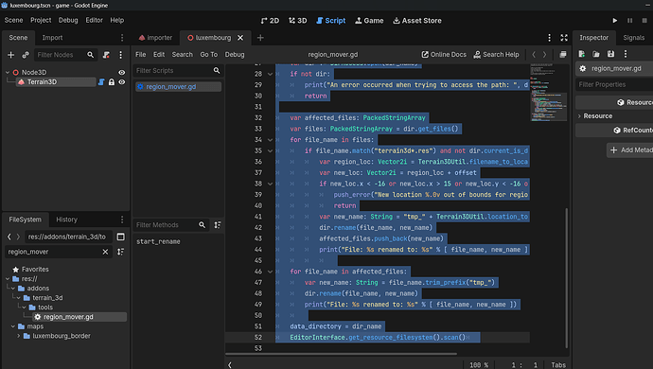Switch to the Import dock tab
The width and height of the screenshot is (653, 369).
[x=52, y=38]
